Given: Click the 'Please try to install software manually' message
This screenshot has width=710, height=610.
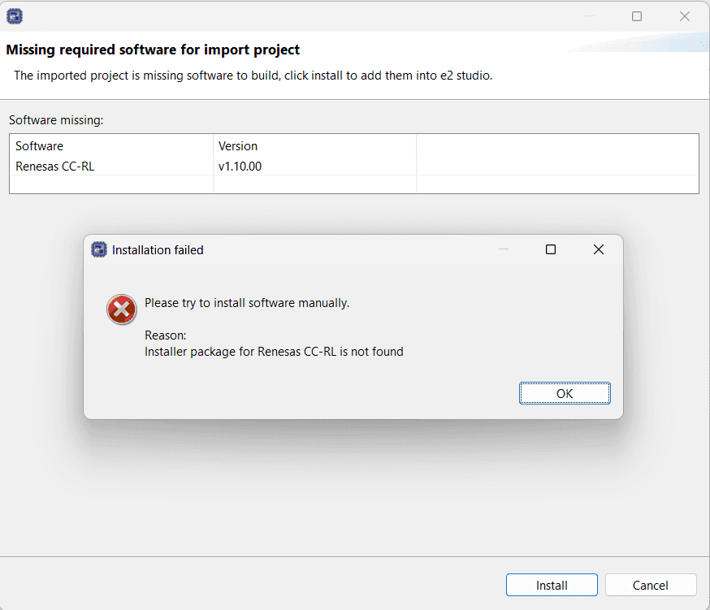Looking at the screenshot, I should (247, 303).
